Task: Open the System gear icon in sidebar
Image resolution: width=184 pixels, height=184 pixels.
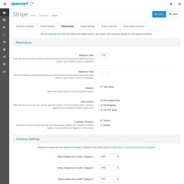Action: (x=4, y=64)
